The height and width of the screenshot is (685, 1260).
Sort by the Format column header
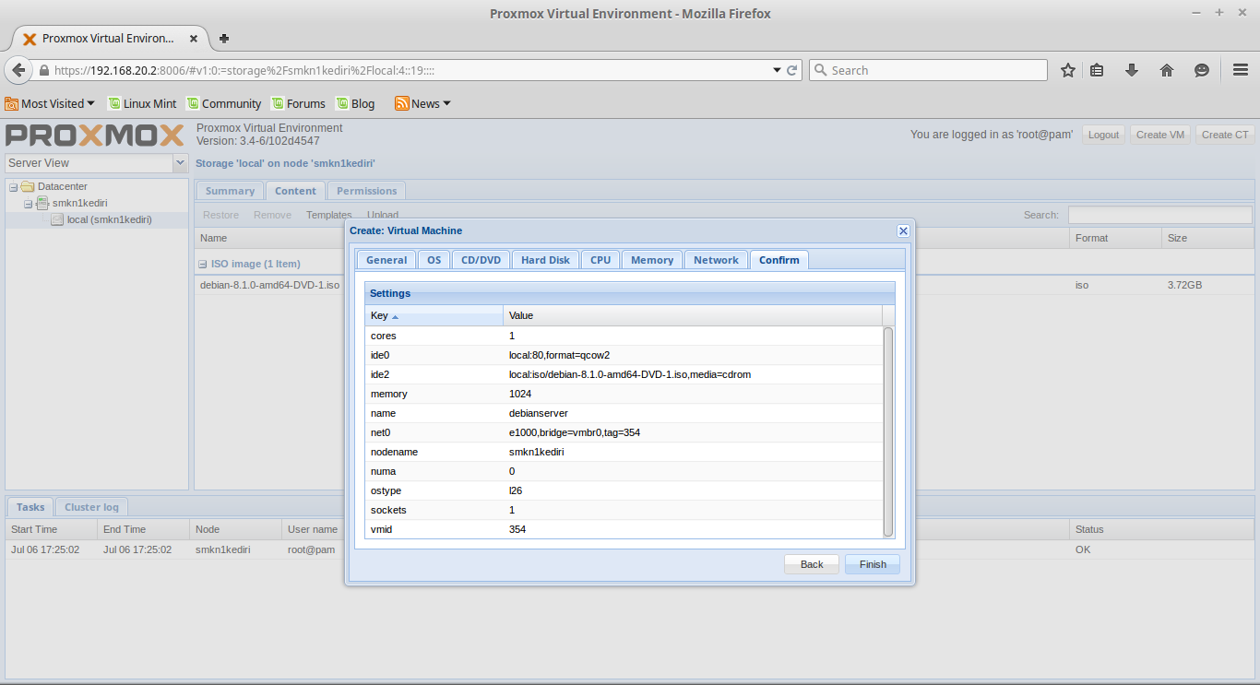pyautogui.click(x=1114, y=238)
